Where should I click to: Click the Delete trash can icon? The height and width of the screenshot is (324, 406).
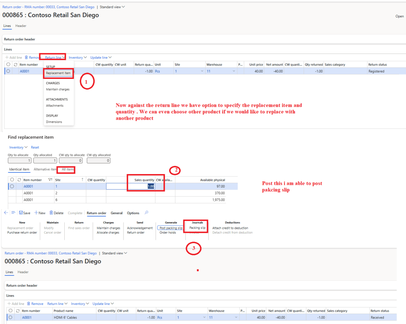52,213
